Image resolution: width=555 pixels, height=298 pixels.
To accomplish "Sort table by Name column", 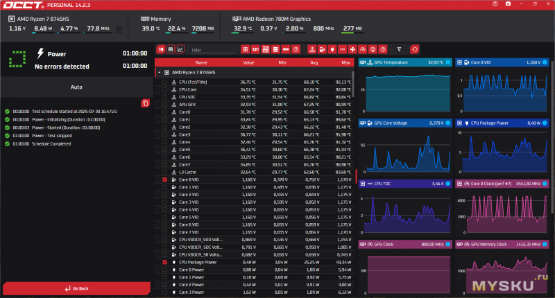I will click(x=201, y=62).
